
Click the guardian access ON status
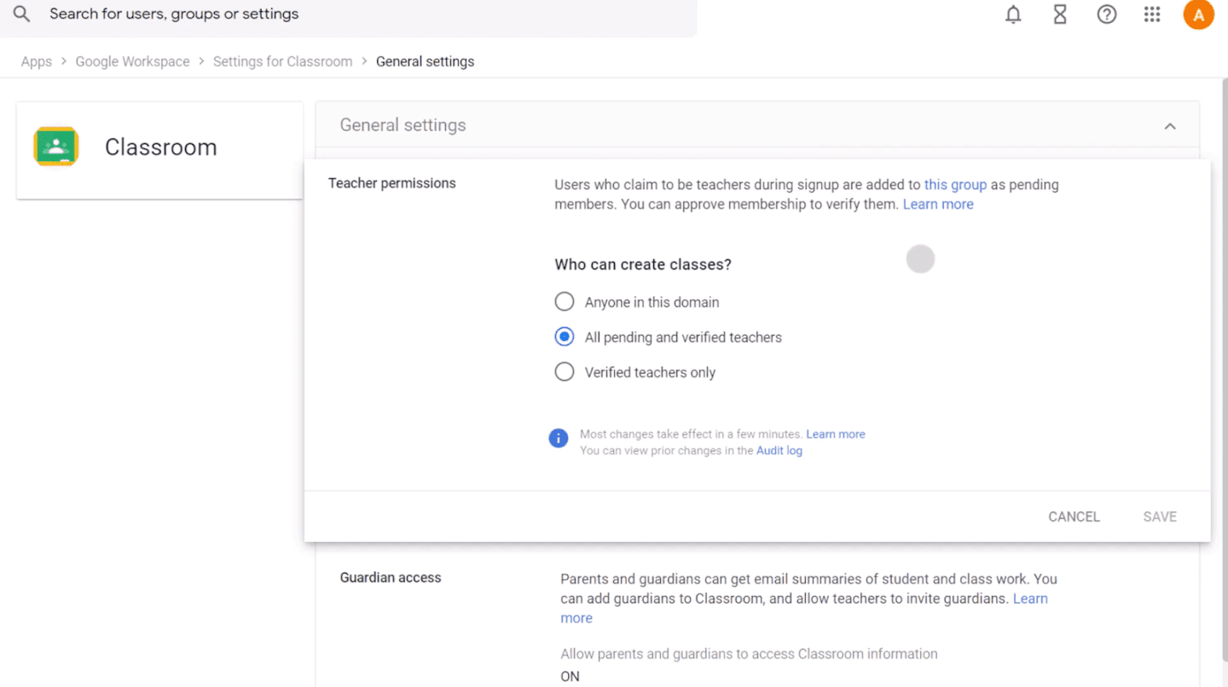[570, 676]
